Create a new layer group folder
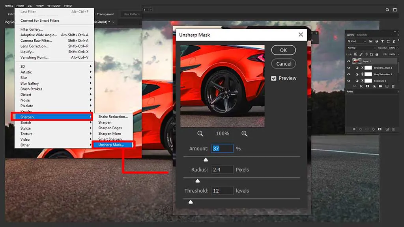The width and height of the screenshot is (404, 227). click(x=380, y=86)
